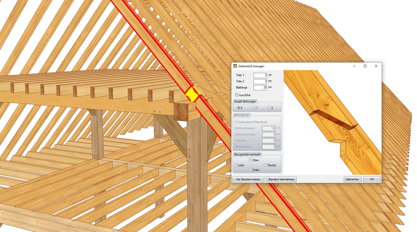Screen dimensions: 417x232
Task: Click the Senktiefe value field
Action: (x=268, y=141)
